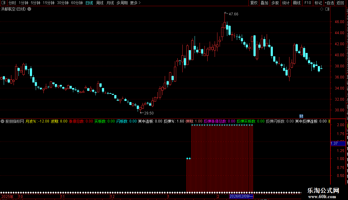Viewport: 348px width, 200px height.
Task: Click the diamond marker icon near chart top-right
Action: [322, 9]
